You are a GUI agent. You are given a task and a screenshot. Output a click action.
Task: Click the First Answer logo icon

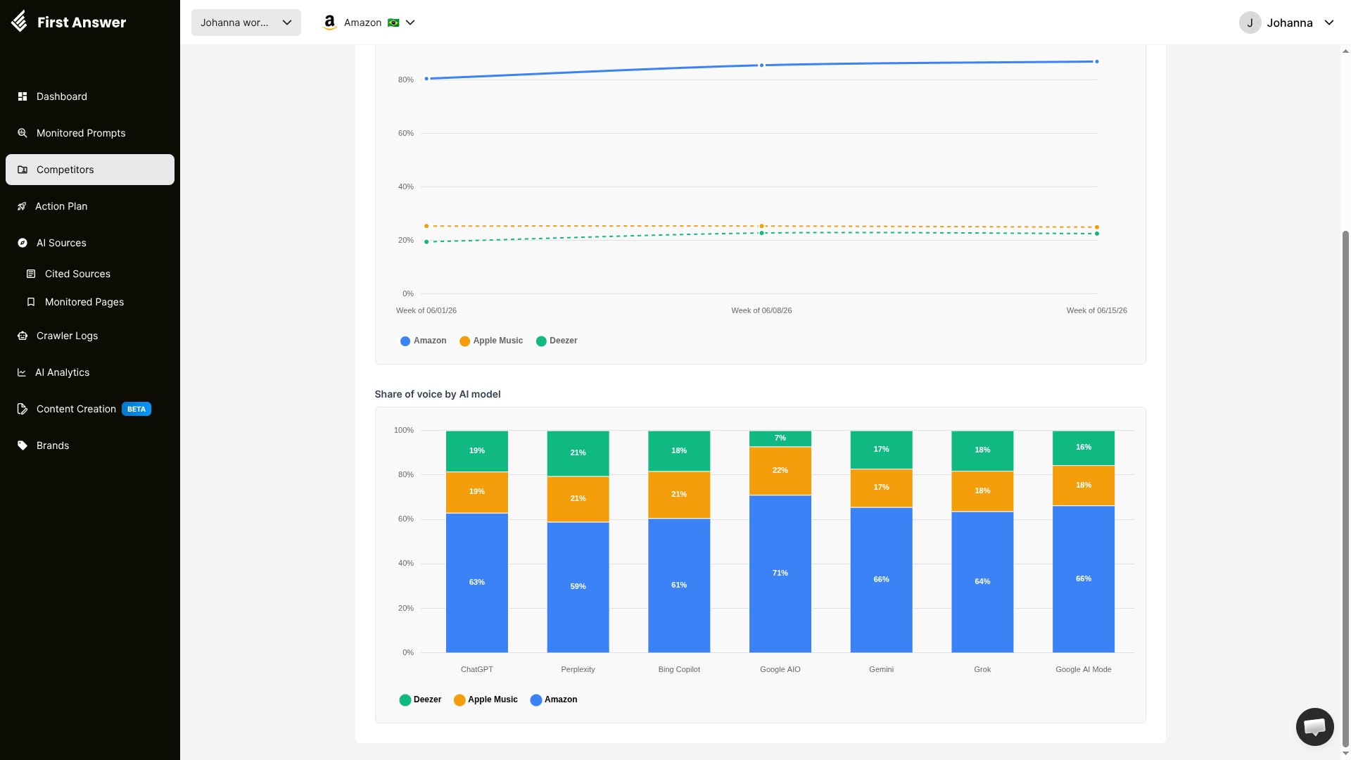coord(20,22)
